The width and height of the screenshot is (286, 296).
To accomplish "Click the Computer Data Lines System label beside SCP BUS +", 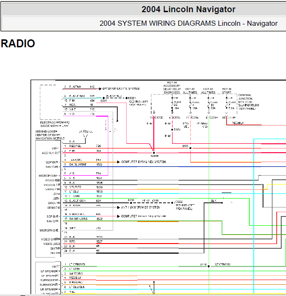I will (x=143, y=162).
